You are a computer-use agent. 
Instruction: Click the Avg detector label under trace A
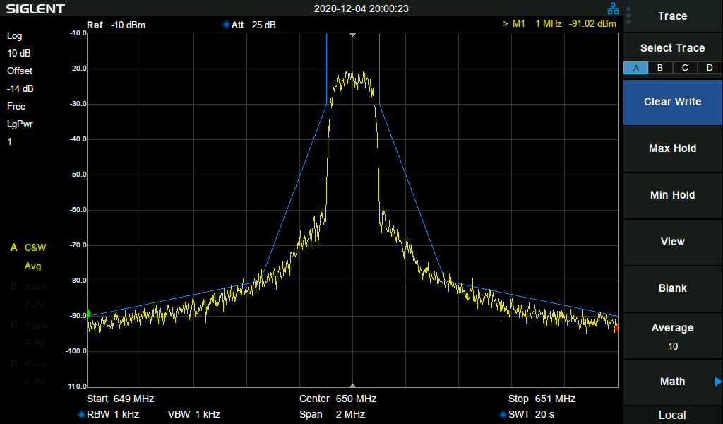click(x=32, y=266)
